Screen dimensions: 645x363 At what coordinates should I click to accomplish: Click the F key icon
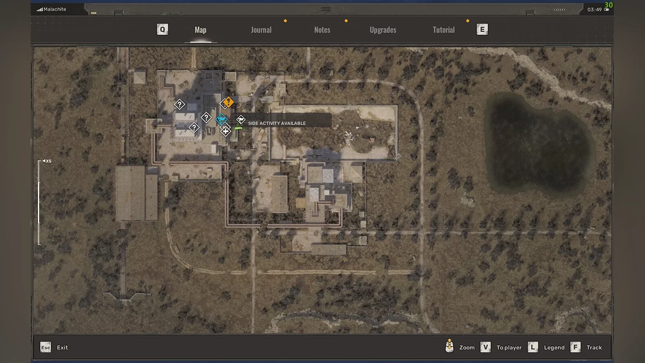point(575,347)
